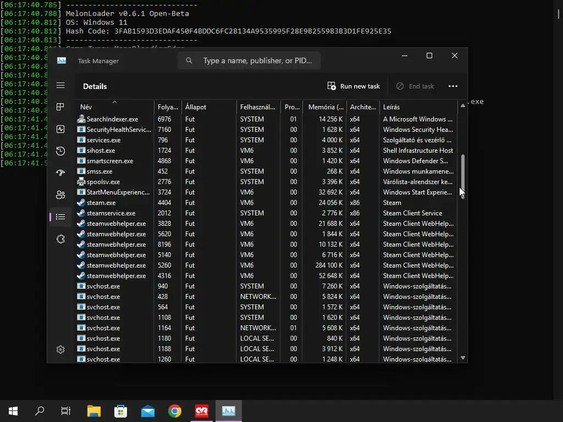Sort by the Pro... CPU column header

click(x=291, y=107)
